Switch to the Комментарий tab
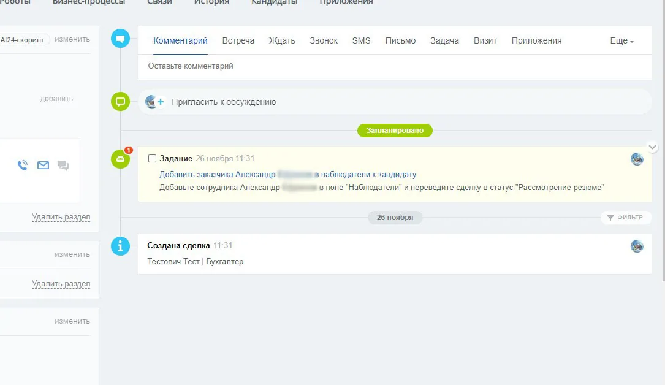Viewport: 665px width, 385px height. click(180, 40)
